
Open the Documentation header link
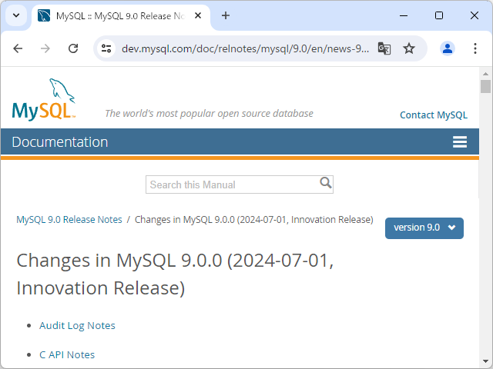coord(60,141)
